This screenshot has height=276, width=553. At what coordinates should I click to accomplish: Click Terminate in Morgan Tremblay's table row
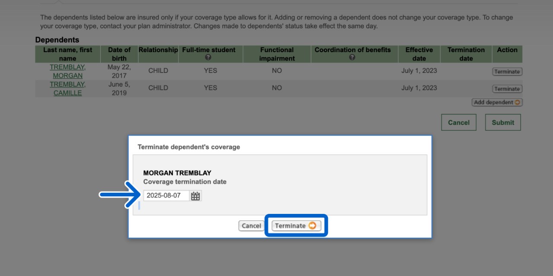click(507, 72)
